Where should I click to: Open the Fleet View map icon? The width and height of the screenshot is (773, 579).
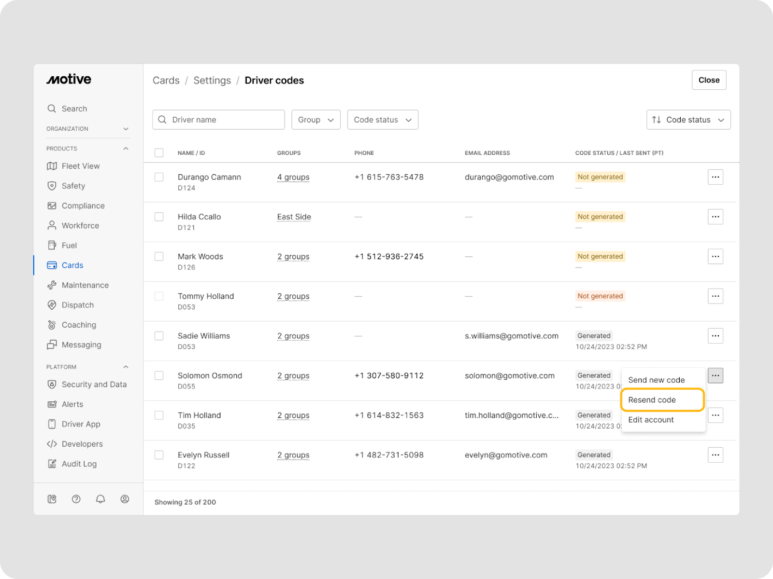(52, 166)
